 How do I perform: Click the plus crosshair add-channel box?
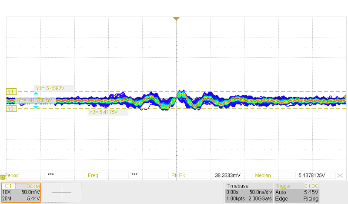click(x=64, y=192)
